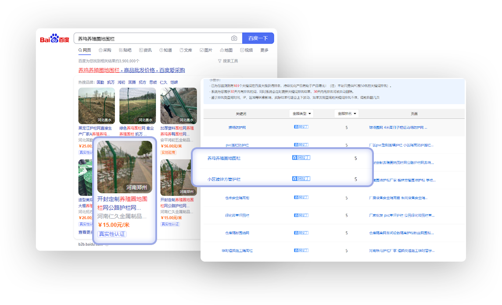502x305 pixels.
Task: Select hot brand 凯万
Action: (x=111, y=82)
